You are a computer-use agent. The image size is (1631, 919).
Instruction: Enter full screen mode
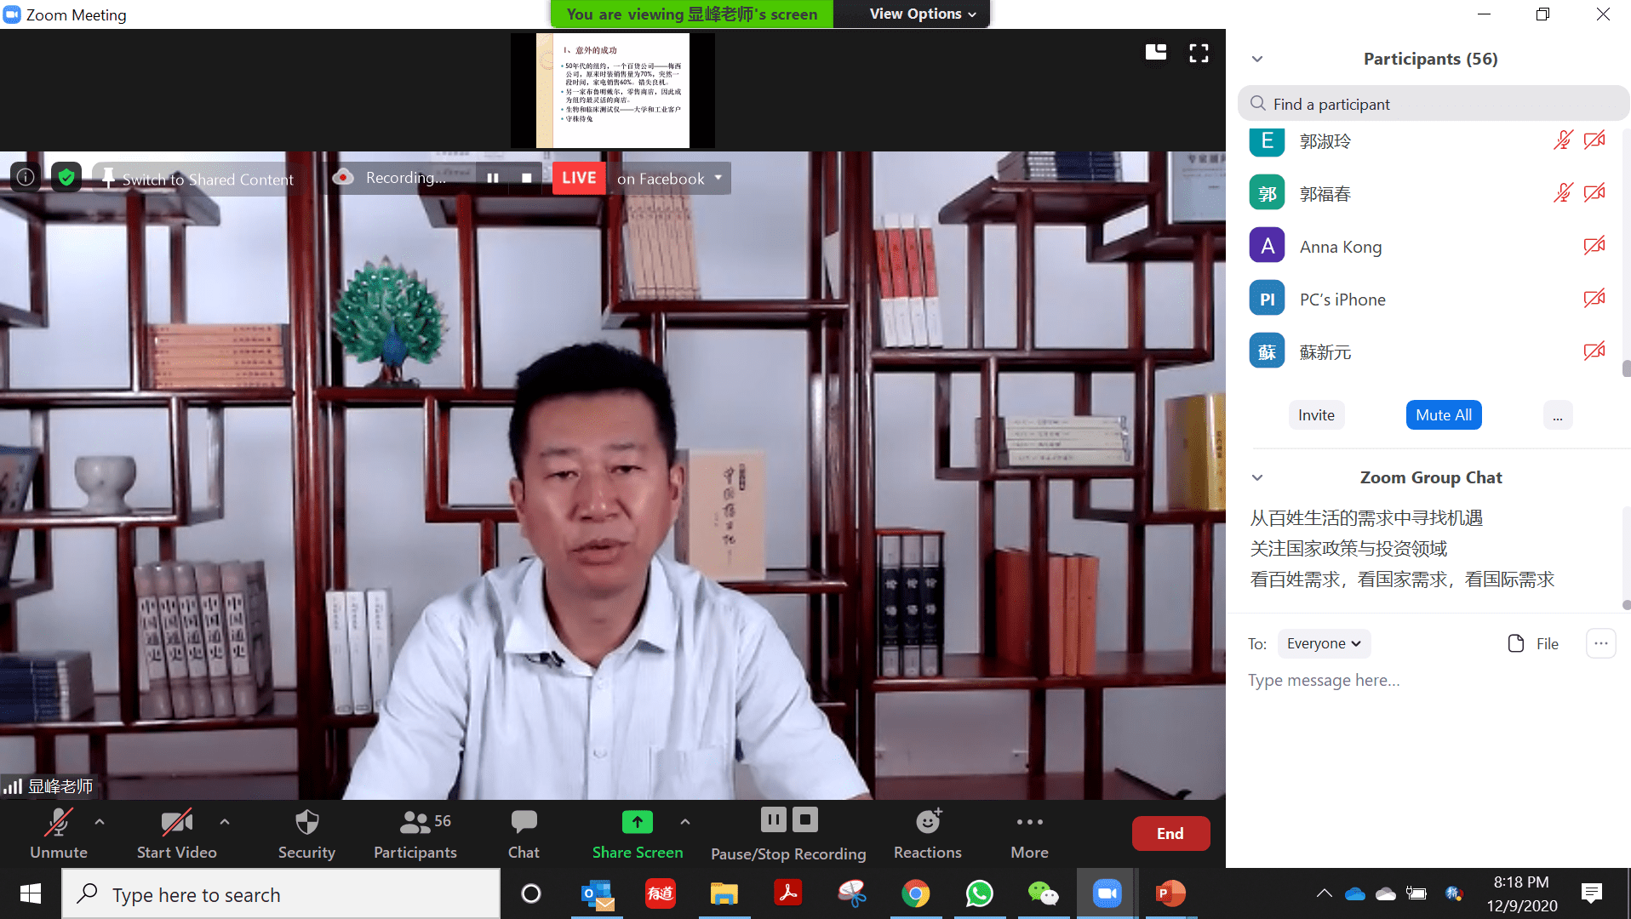click(x=1199, y=54)
